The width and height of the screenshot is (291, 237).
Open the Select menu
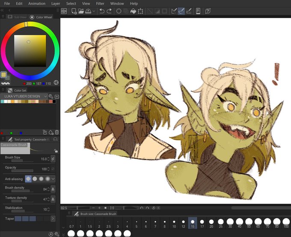71,3
